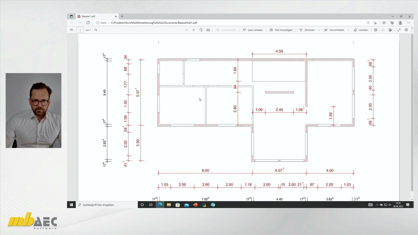Open Task View on taskbar
This screenshot has height=235, width=418.
point(151,205)
